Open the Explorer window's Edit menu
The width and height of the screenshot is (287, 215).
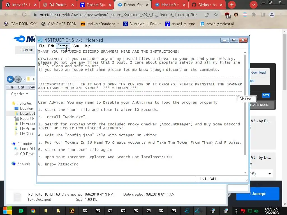21,87
